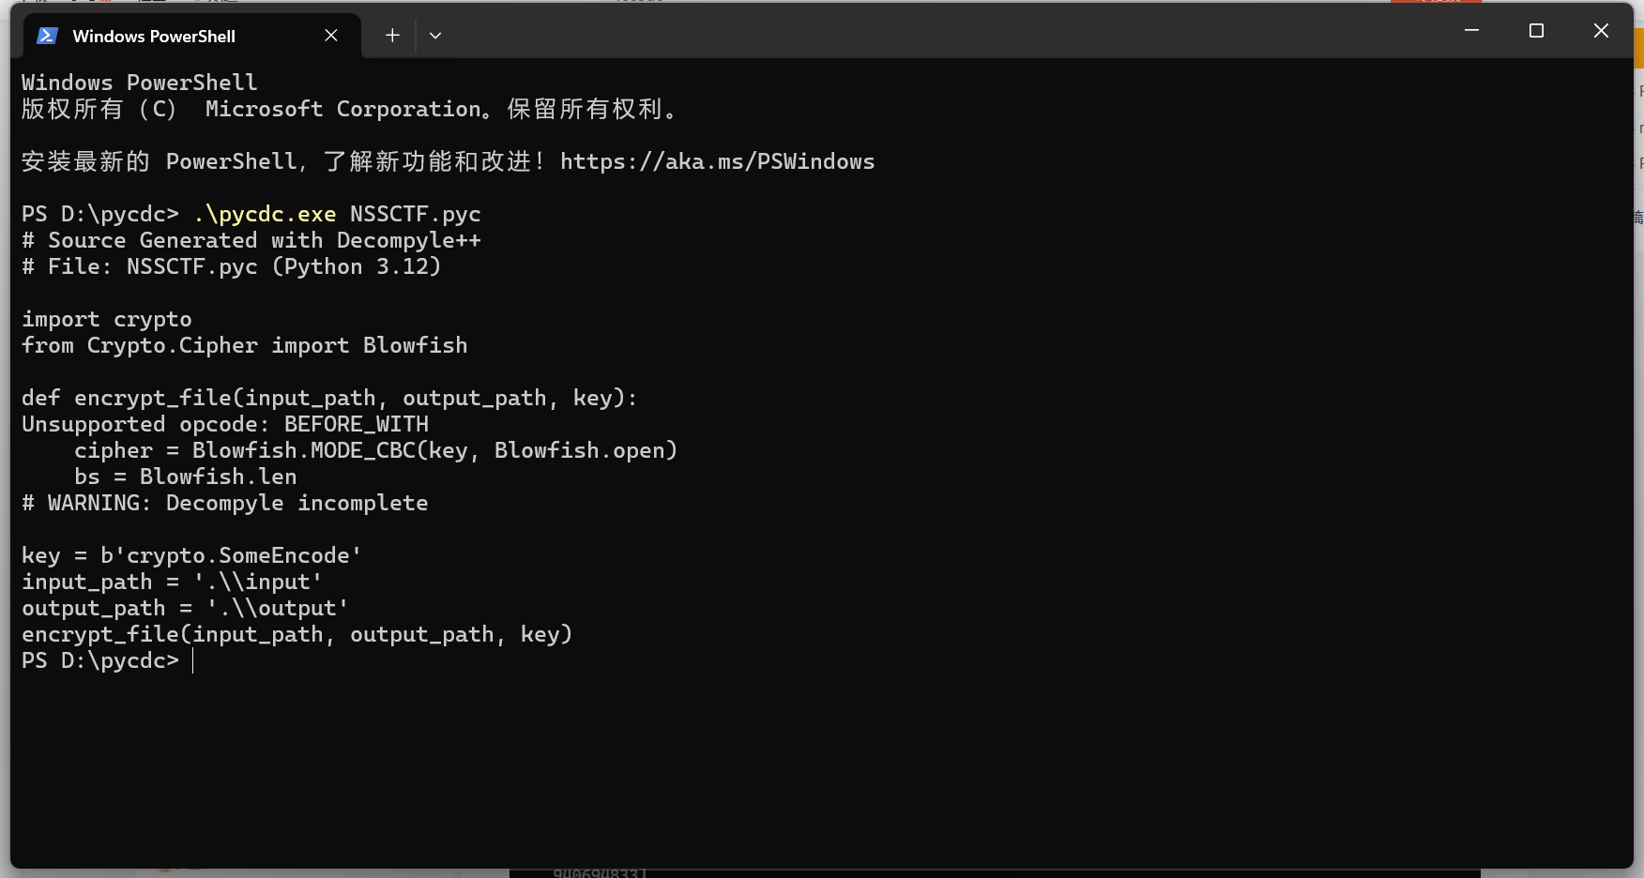Click the output_path assignment line
The width and height of the screenshot is (1644, 878).
point(185,608)
